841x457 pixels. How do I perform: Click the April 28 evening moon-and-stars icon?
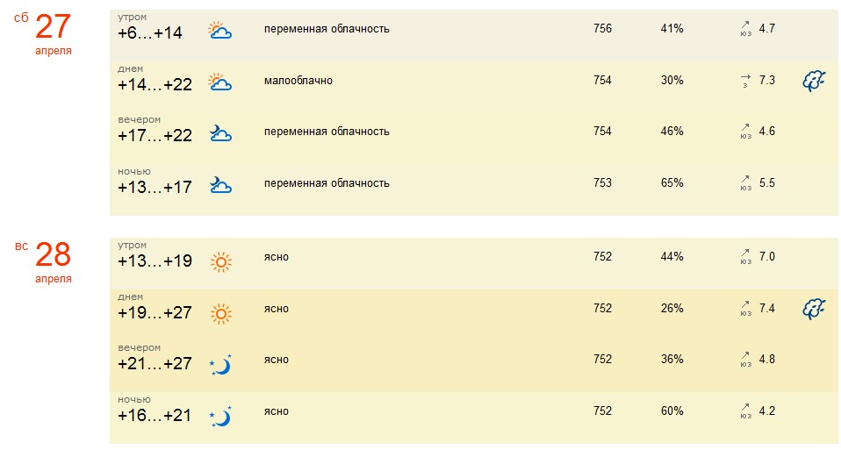click(220, 364)
